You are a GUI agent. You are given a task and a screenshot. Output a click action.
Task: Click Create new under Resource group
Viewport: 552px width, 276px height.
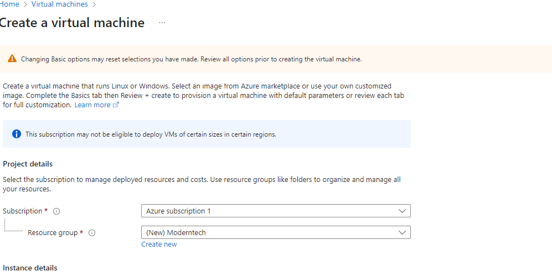(x=159, y=244)
